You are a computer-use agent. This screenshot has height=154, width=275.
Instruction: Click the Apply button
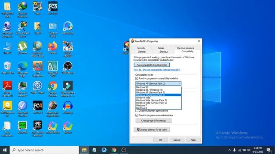tap(193, 140)
